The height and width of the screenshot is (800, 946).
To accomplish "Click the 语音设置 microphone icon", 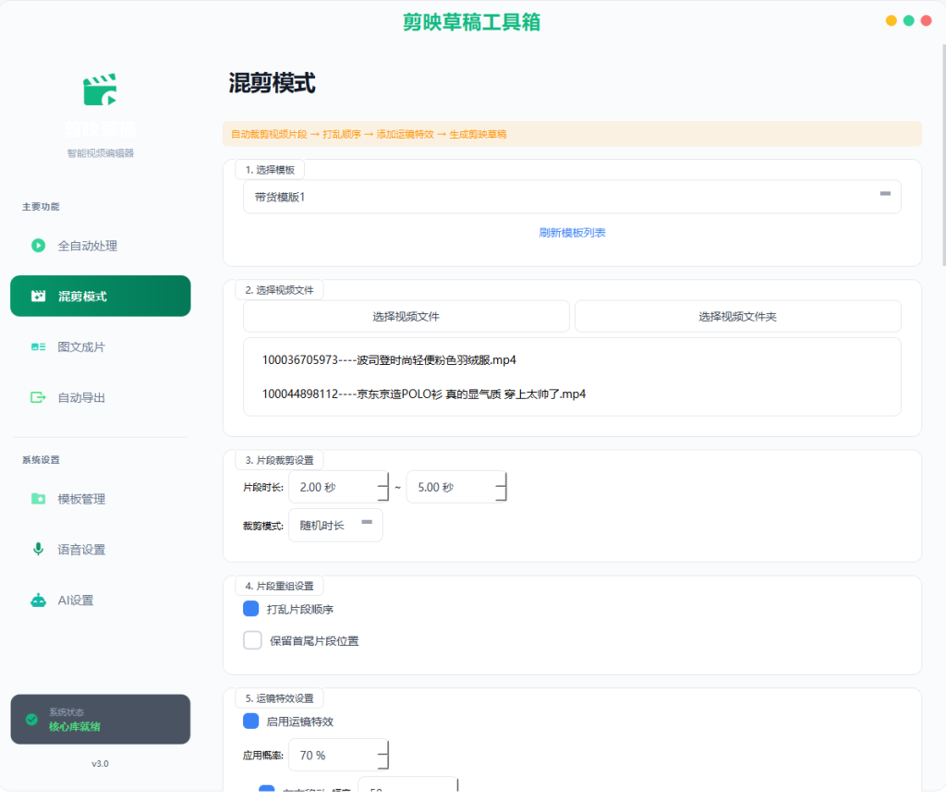I will pos(38,549).
